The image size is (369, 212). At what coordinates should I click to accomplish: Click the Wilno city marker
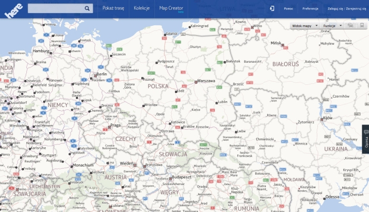click(x=253, y=27)
